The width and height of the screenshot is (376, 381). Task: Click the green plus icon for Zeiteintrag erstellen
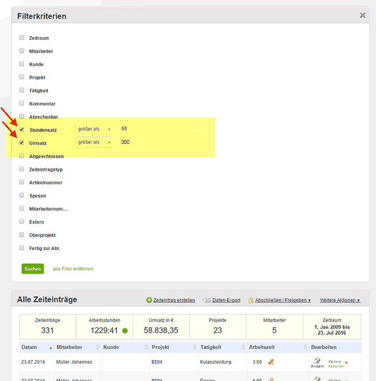coord(149,300)
